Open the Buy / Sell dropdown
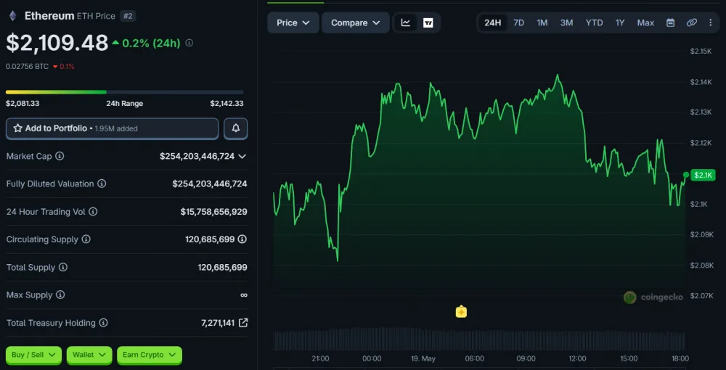 [x=33, y=355]
